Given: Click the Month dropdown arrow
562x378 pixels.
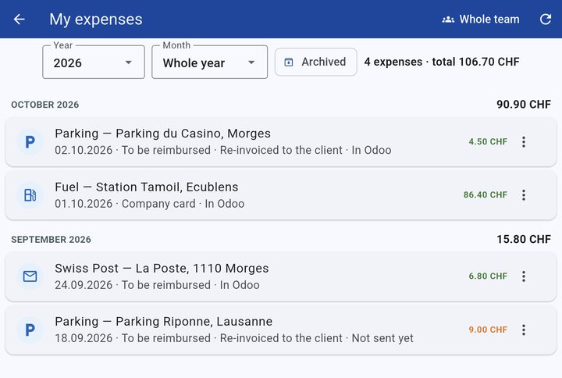Looking at the screenshot, I should pyautogui.click(x=251, y=62).
